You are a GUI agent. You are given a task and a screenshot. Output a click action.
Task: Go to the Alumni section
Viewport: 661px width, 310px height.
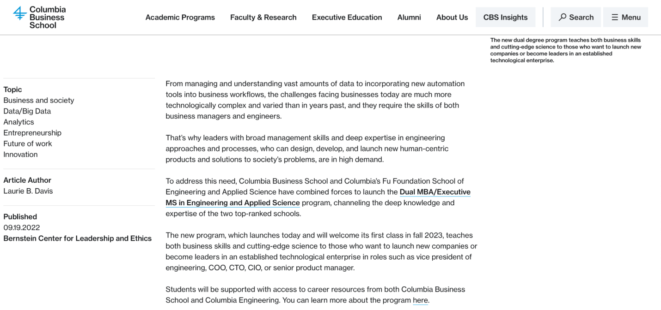tap(409, 17)
